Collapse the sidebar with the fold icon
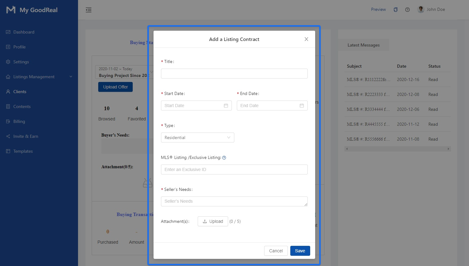This screenshot has height=266, width=469. point(89,10)
